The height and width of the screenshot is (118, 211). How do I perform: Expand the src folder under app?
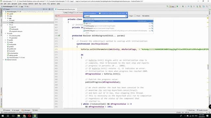8,25
